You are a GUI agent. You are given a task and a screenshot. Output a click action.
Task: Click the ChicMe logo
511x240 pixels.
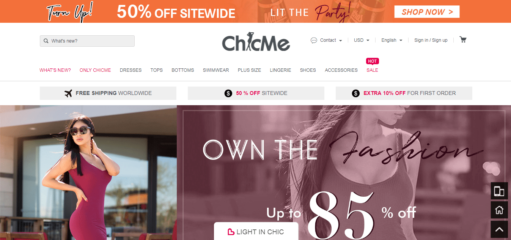[256, 42]
